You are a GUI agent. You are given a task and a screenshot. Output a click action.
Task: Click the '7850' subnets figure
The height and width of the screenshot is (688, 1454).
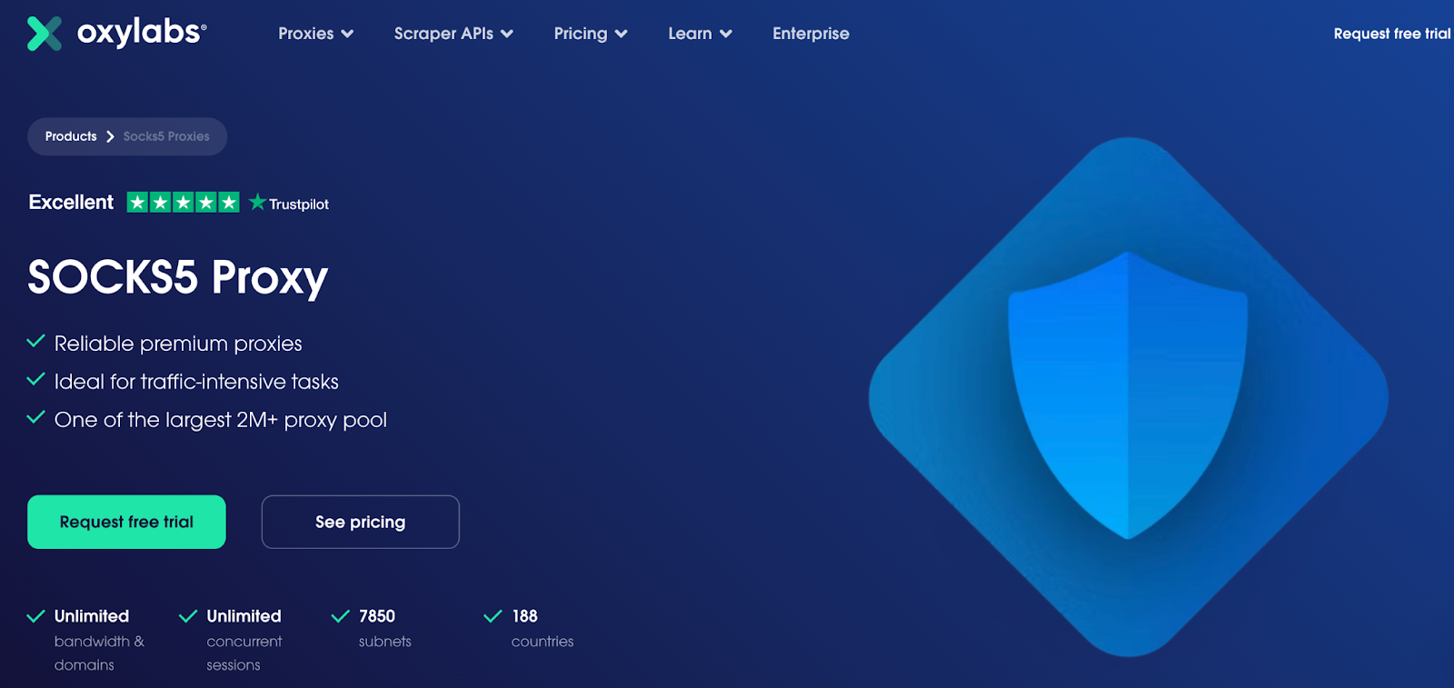point(377,616)
